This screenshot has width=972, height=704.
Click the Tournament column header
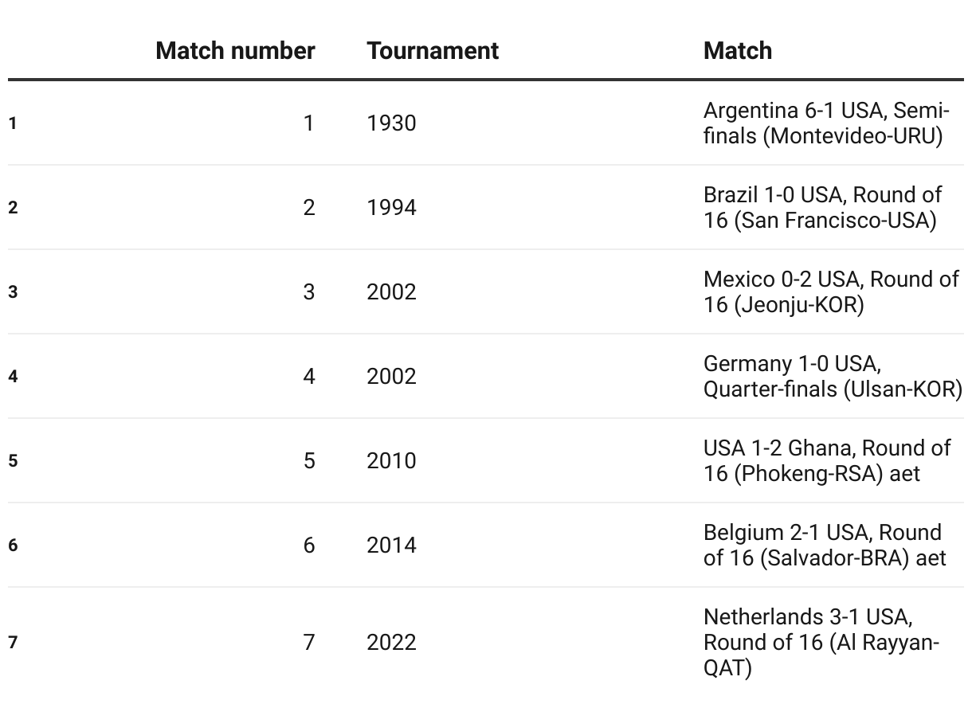[433, 50]
